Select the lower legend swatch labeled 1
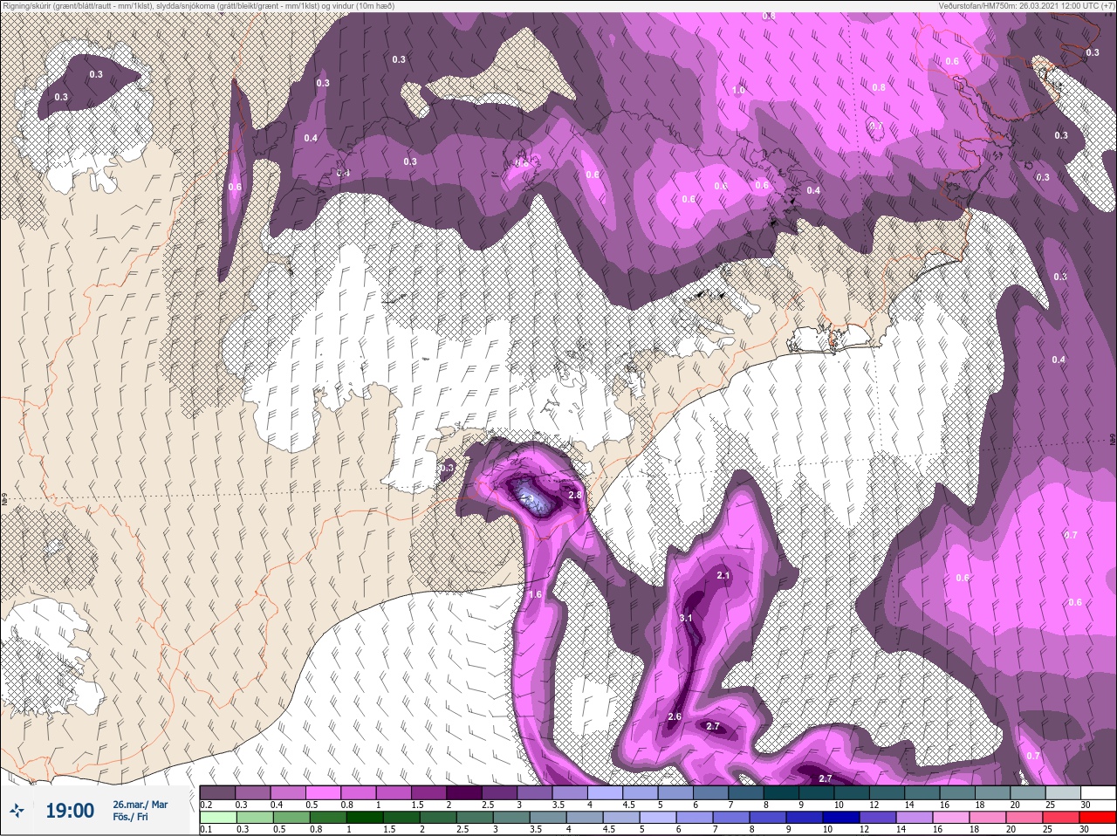The height and width of the screenshot is (836, 1117). [363, 818]
